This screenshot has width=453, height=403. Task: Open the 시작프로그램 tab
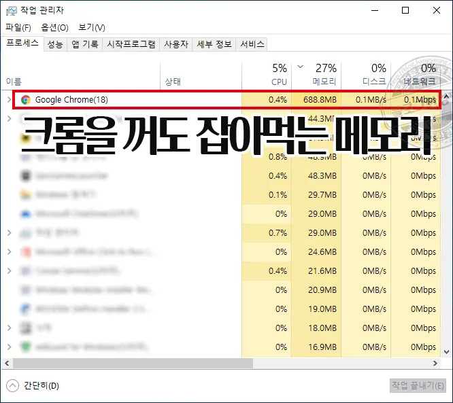(x=131, y=44)
